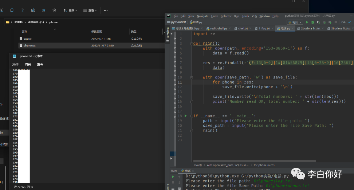Click the chevron before phone in address bar

click(x=47, y=22)
